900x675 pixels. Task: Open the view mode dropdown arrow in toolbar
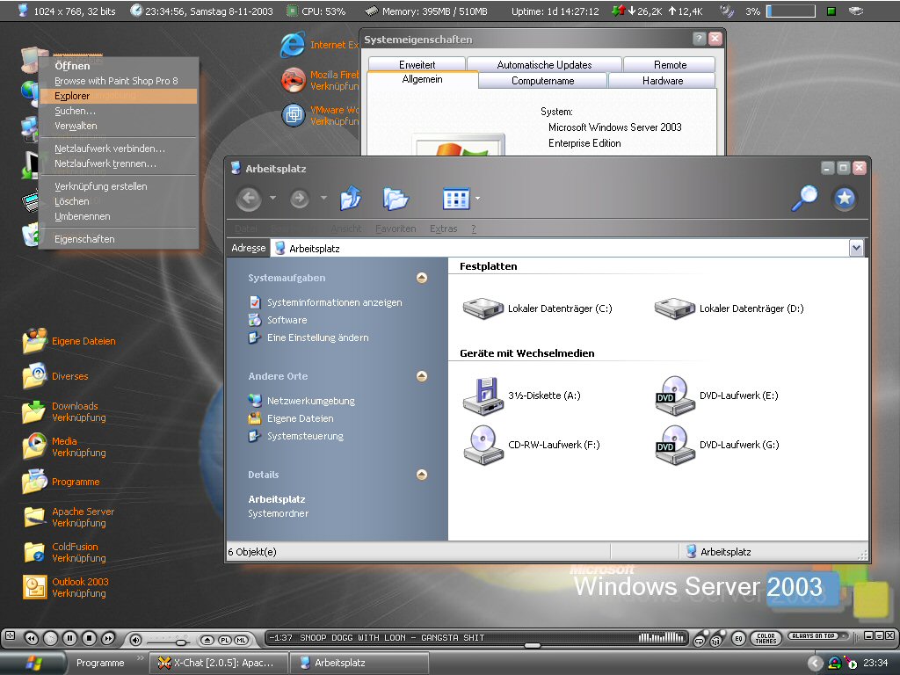[477, 200]
